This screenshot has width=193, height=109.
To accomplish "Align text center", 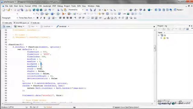I will [x=64, y=18].
